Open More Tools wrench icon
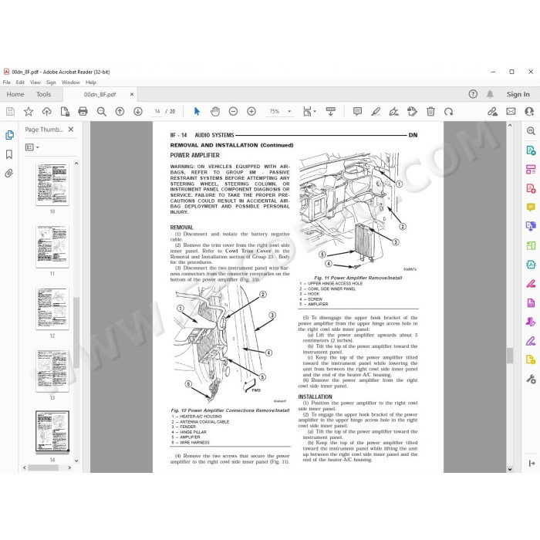 (x=531, y=380)
